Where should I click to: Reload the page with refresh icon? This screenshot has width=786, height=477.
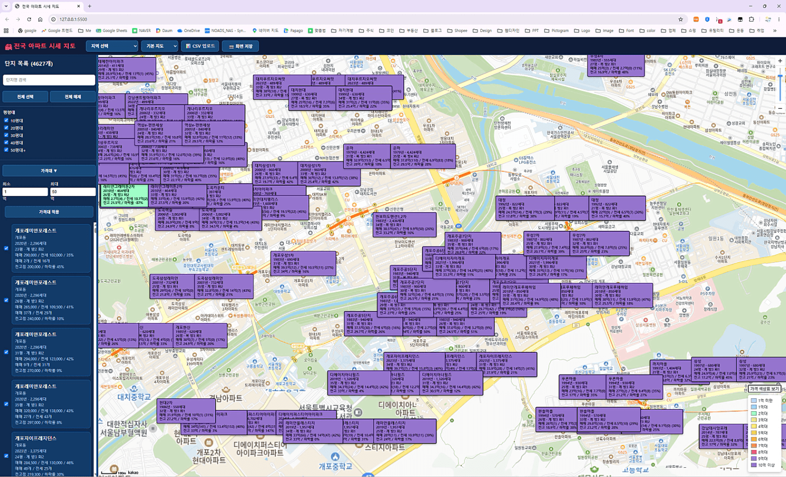pyautogui.click(x=29, y=19)
